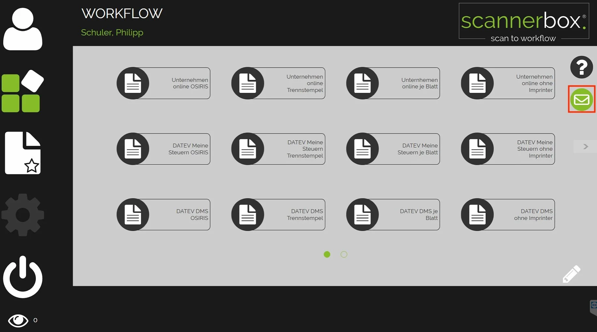The height and width of the screenshot is (332, 597).
Task: Click document icon of DATEV DMS ohne Imprinter
Action: click(x=477, y=214)
